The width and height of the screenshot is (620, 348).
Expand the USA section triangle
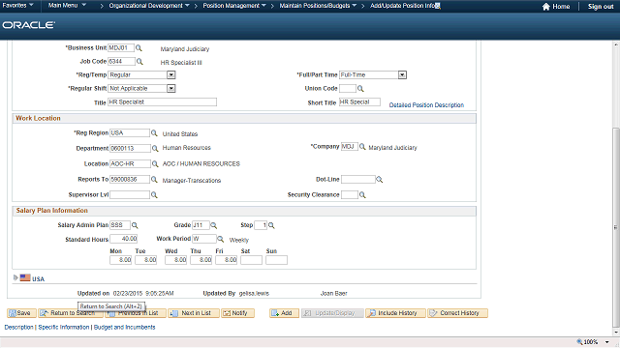pos(15,277)
